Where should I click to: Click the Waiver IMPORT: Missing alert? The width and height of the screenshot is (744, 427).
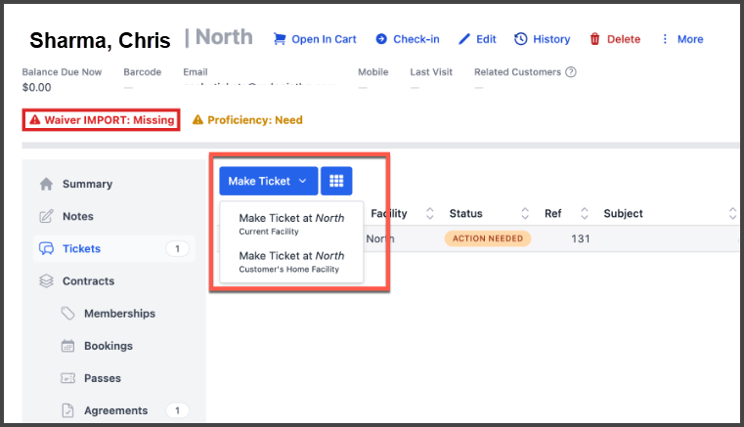[x=102, y=120]
